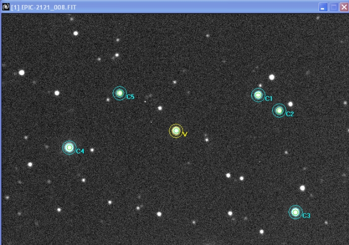349x245 pixels.
Task: Click the yellow V label text
Action: (185, 134)
